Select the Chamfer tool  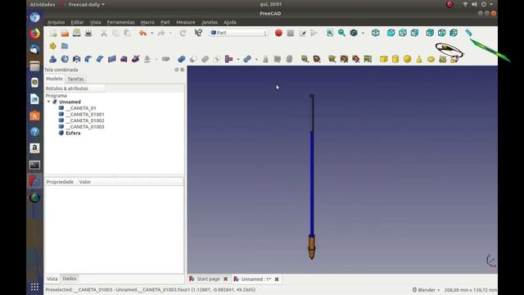(100, 59)
